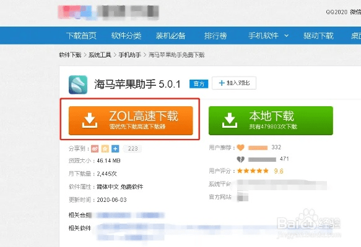Share to Weibo via red icon
Viewport: 361px width, 247px height.
pos(95,149)
